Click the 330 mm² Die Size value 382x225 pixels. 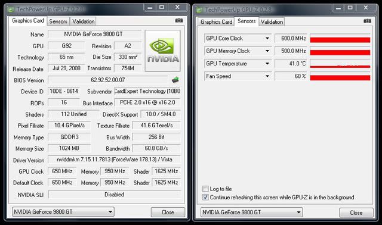click(x=128, y=57)
